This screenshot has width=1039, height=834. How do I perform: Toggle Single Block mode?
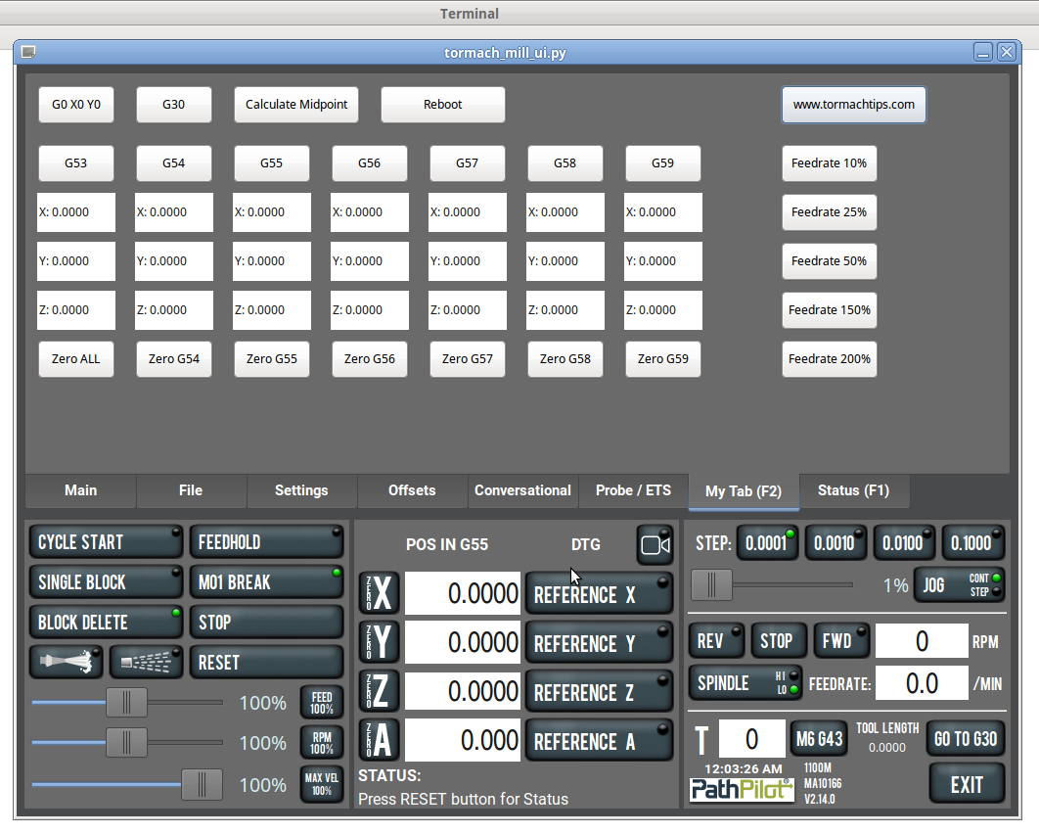point(106,582)
